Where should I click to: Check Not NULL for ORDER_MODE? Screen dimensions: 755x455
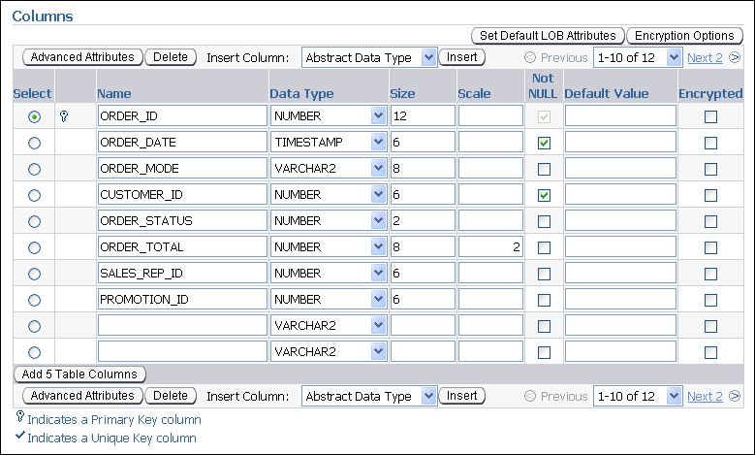pyautogui.click(x=544, y=169)
